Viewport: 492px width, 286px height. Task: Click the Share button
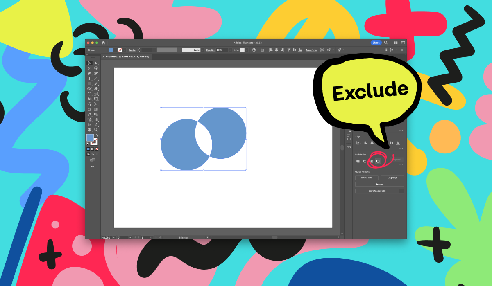pyautogui.click(x=376, y=43)
